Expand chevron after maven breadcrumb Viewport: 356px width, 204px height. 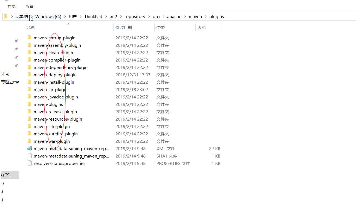[206, 17]
